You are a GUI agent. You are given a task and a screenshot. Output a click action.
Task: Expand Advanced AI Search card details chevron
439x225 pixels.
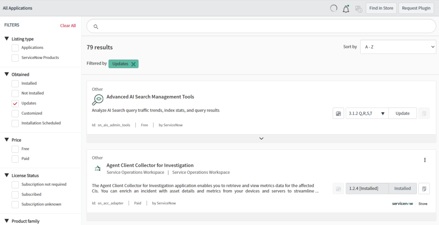pyautogui.click(x=261, y=139)
